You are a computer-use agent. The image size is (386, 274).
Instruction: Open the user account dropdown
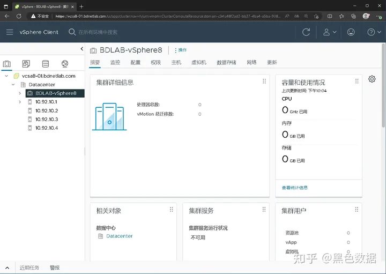(x=330, y=32)
